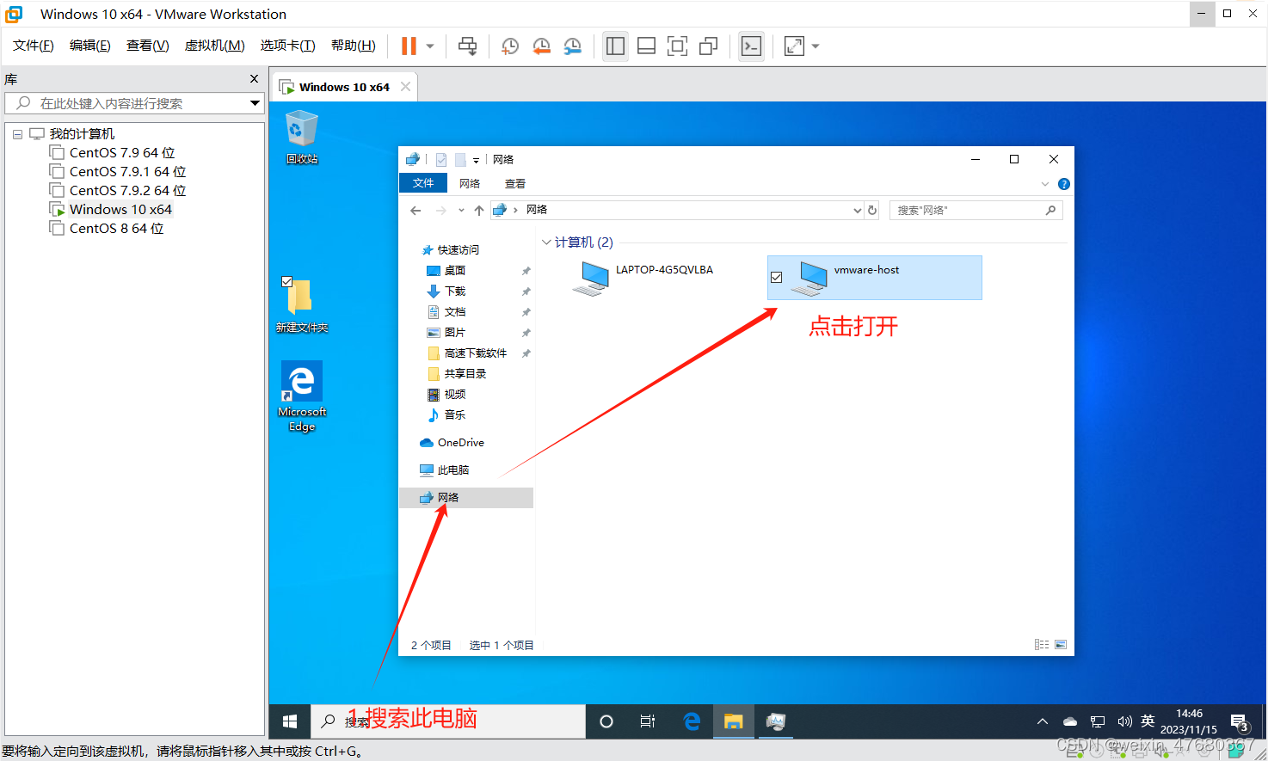Enter full screen mode

tap(677, 46)
